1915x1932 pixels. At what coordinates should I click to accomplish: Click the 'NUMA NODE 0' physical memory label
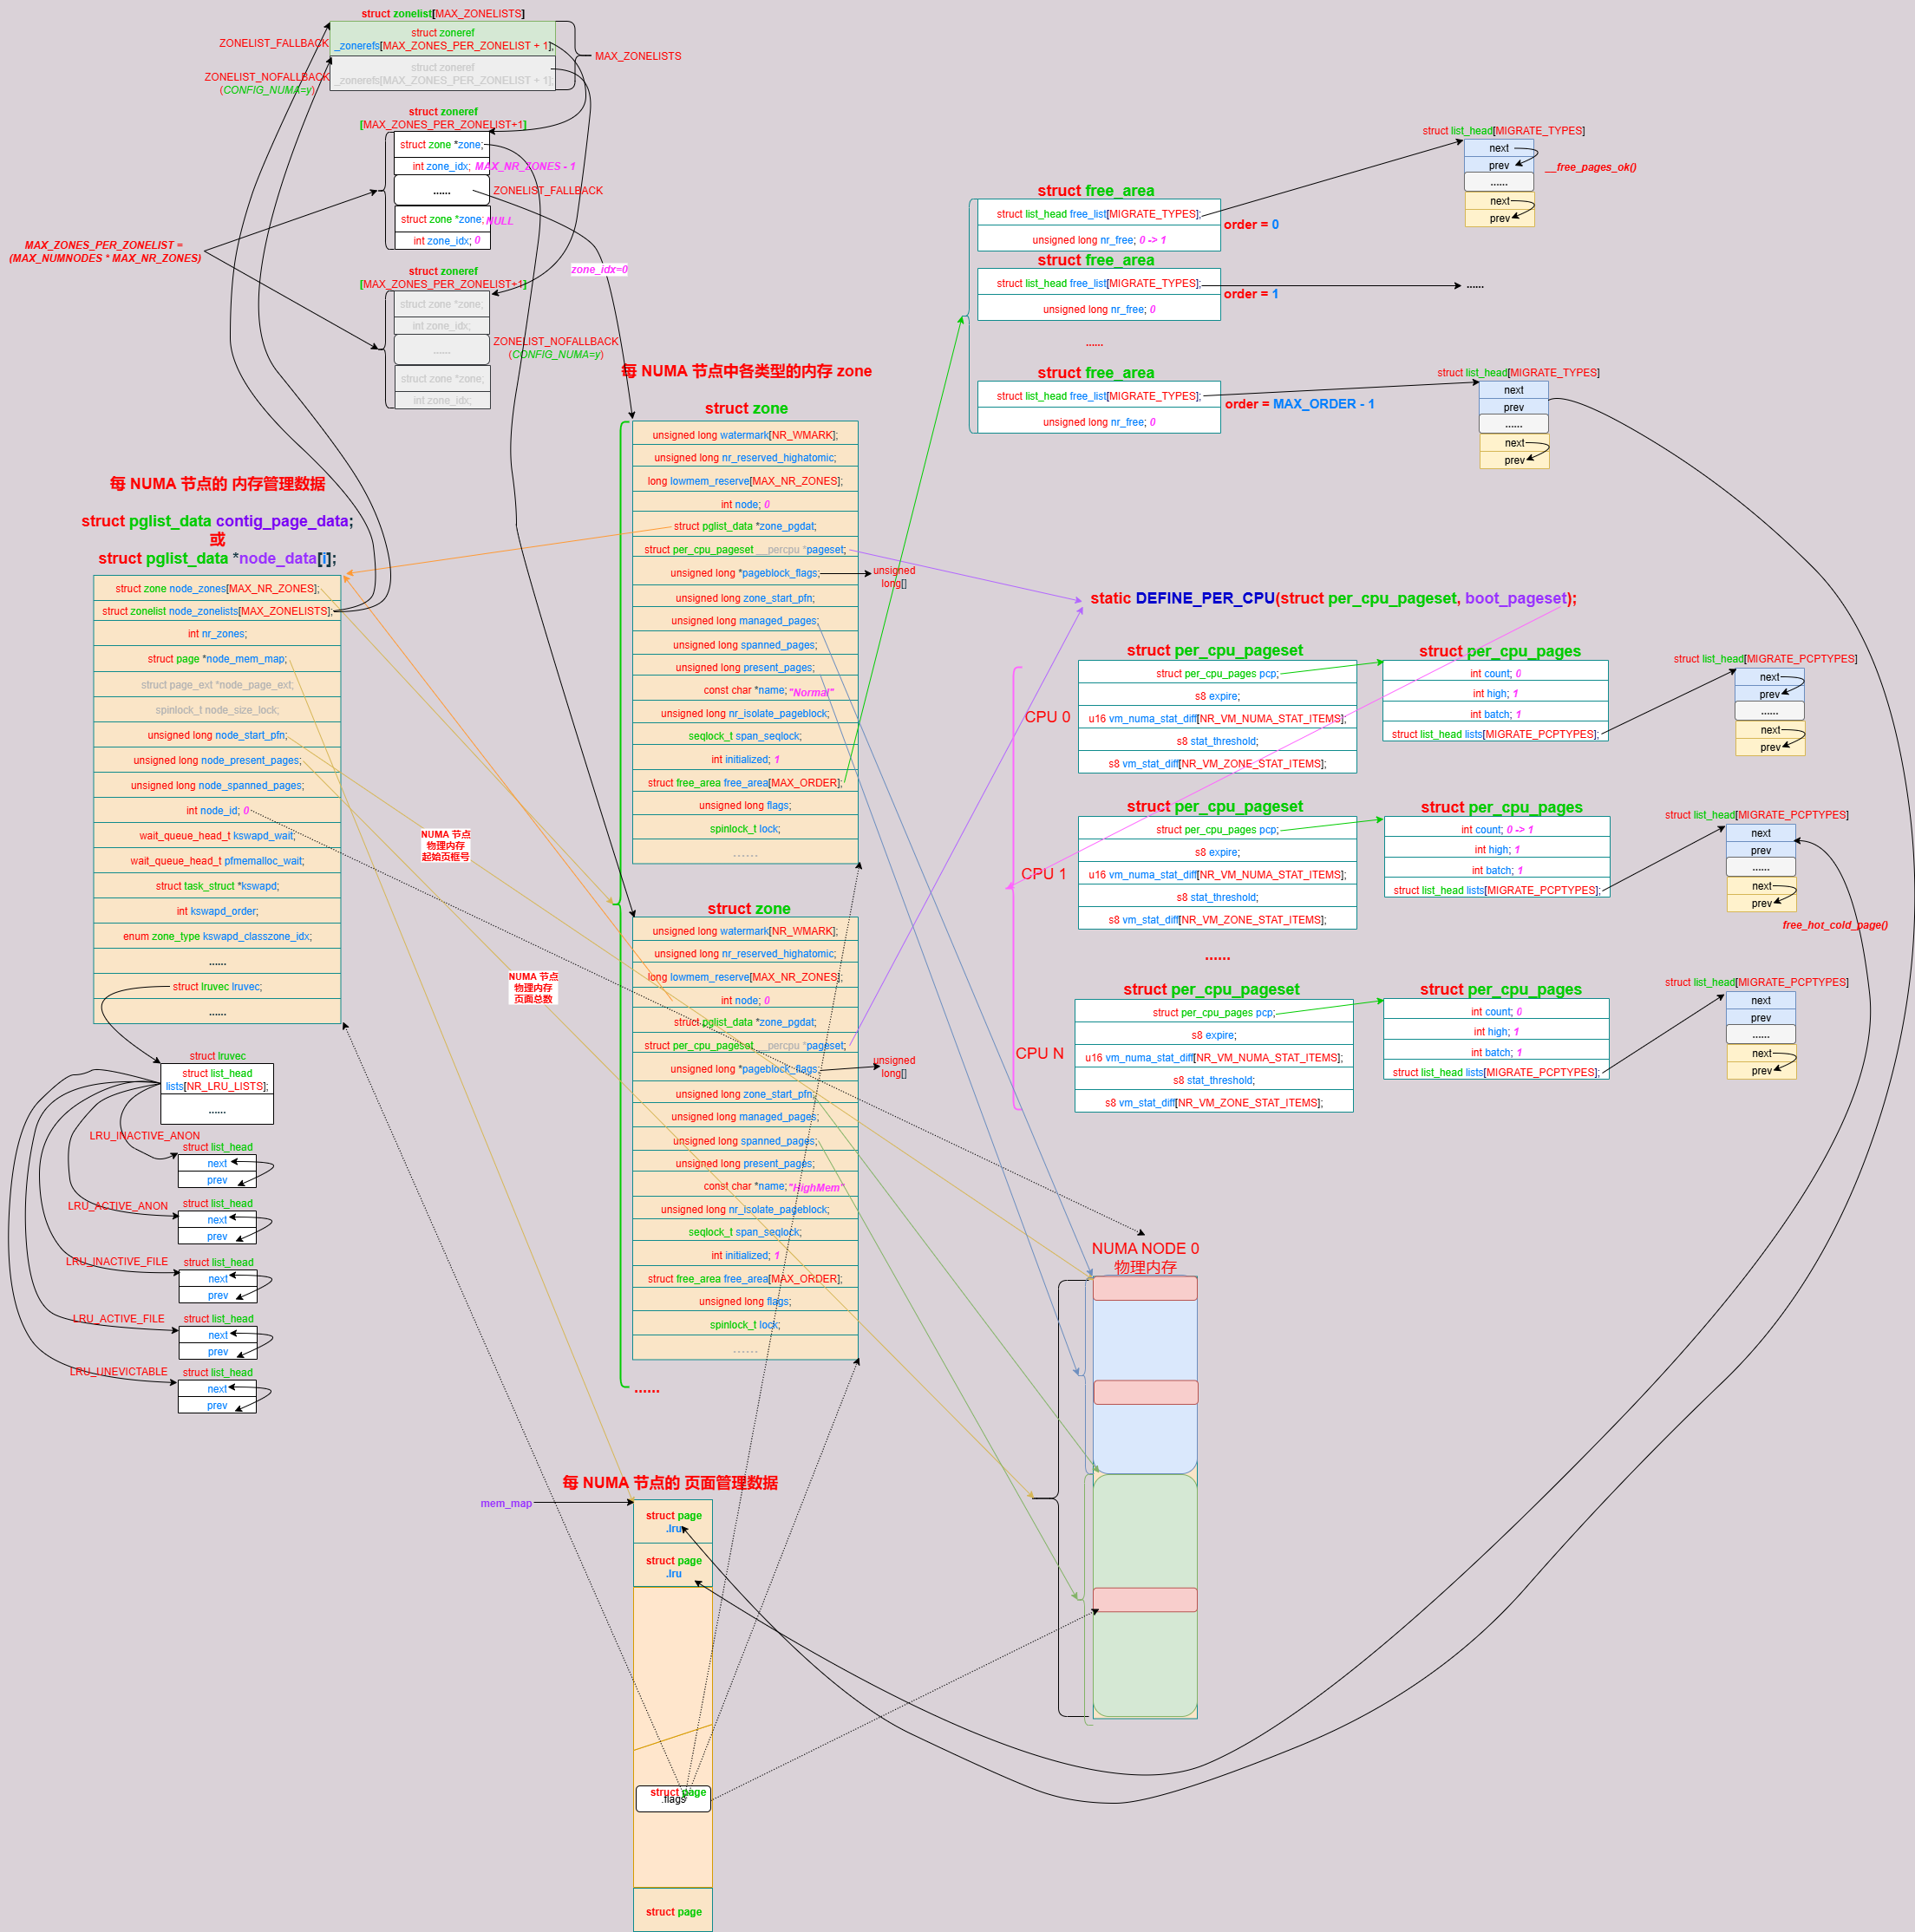point(1145,1248)
